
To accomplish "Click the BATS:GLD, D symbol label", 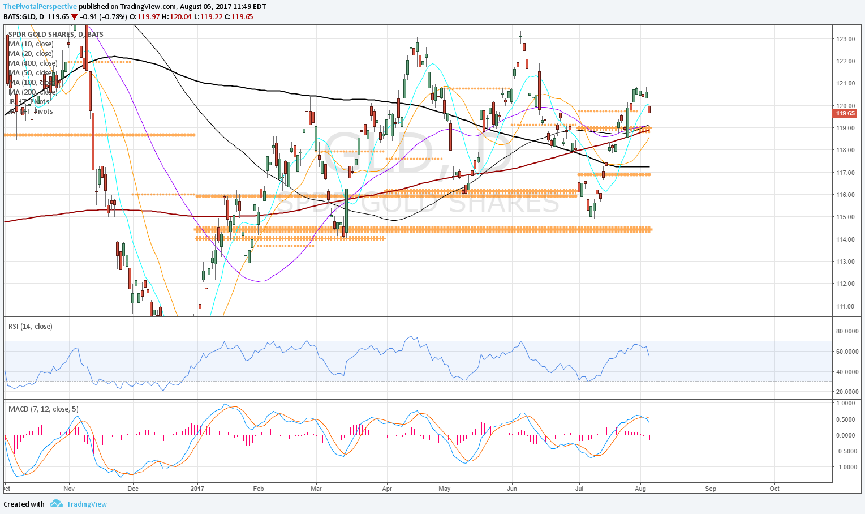I will 24,17.
